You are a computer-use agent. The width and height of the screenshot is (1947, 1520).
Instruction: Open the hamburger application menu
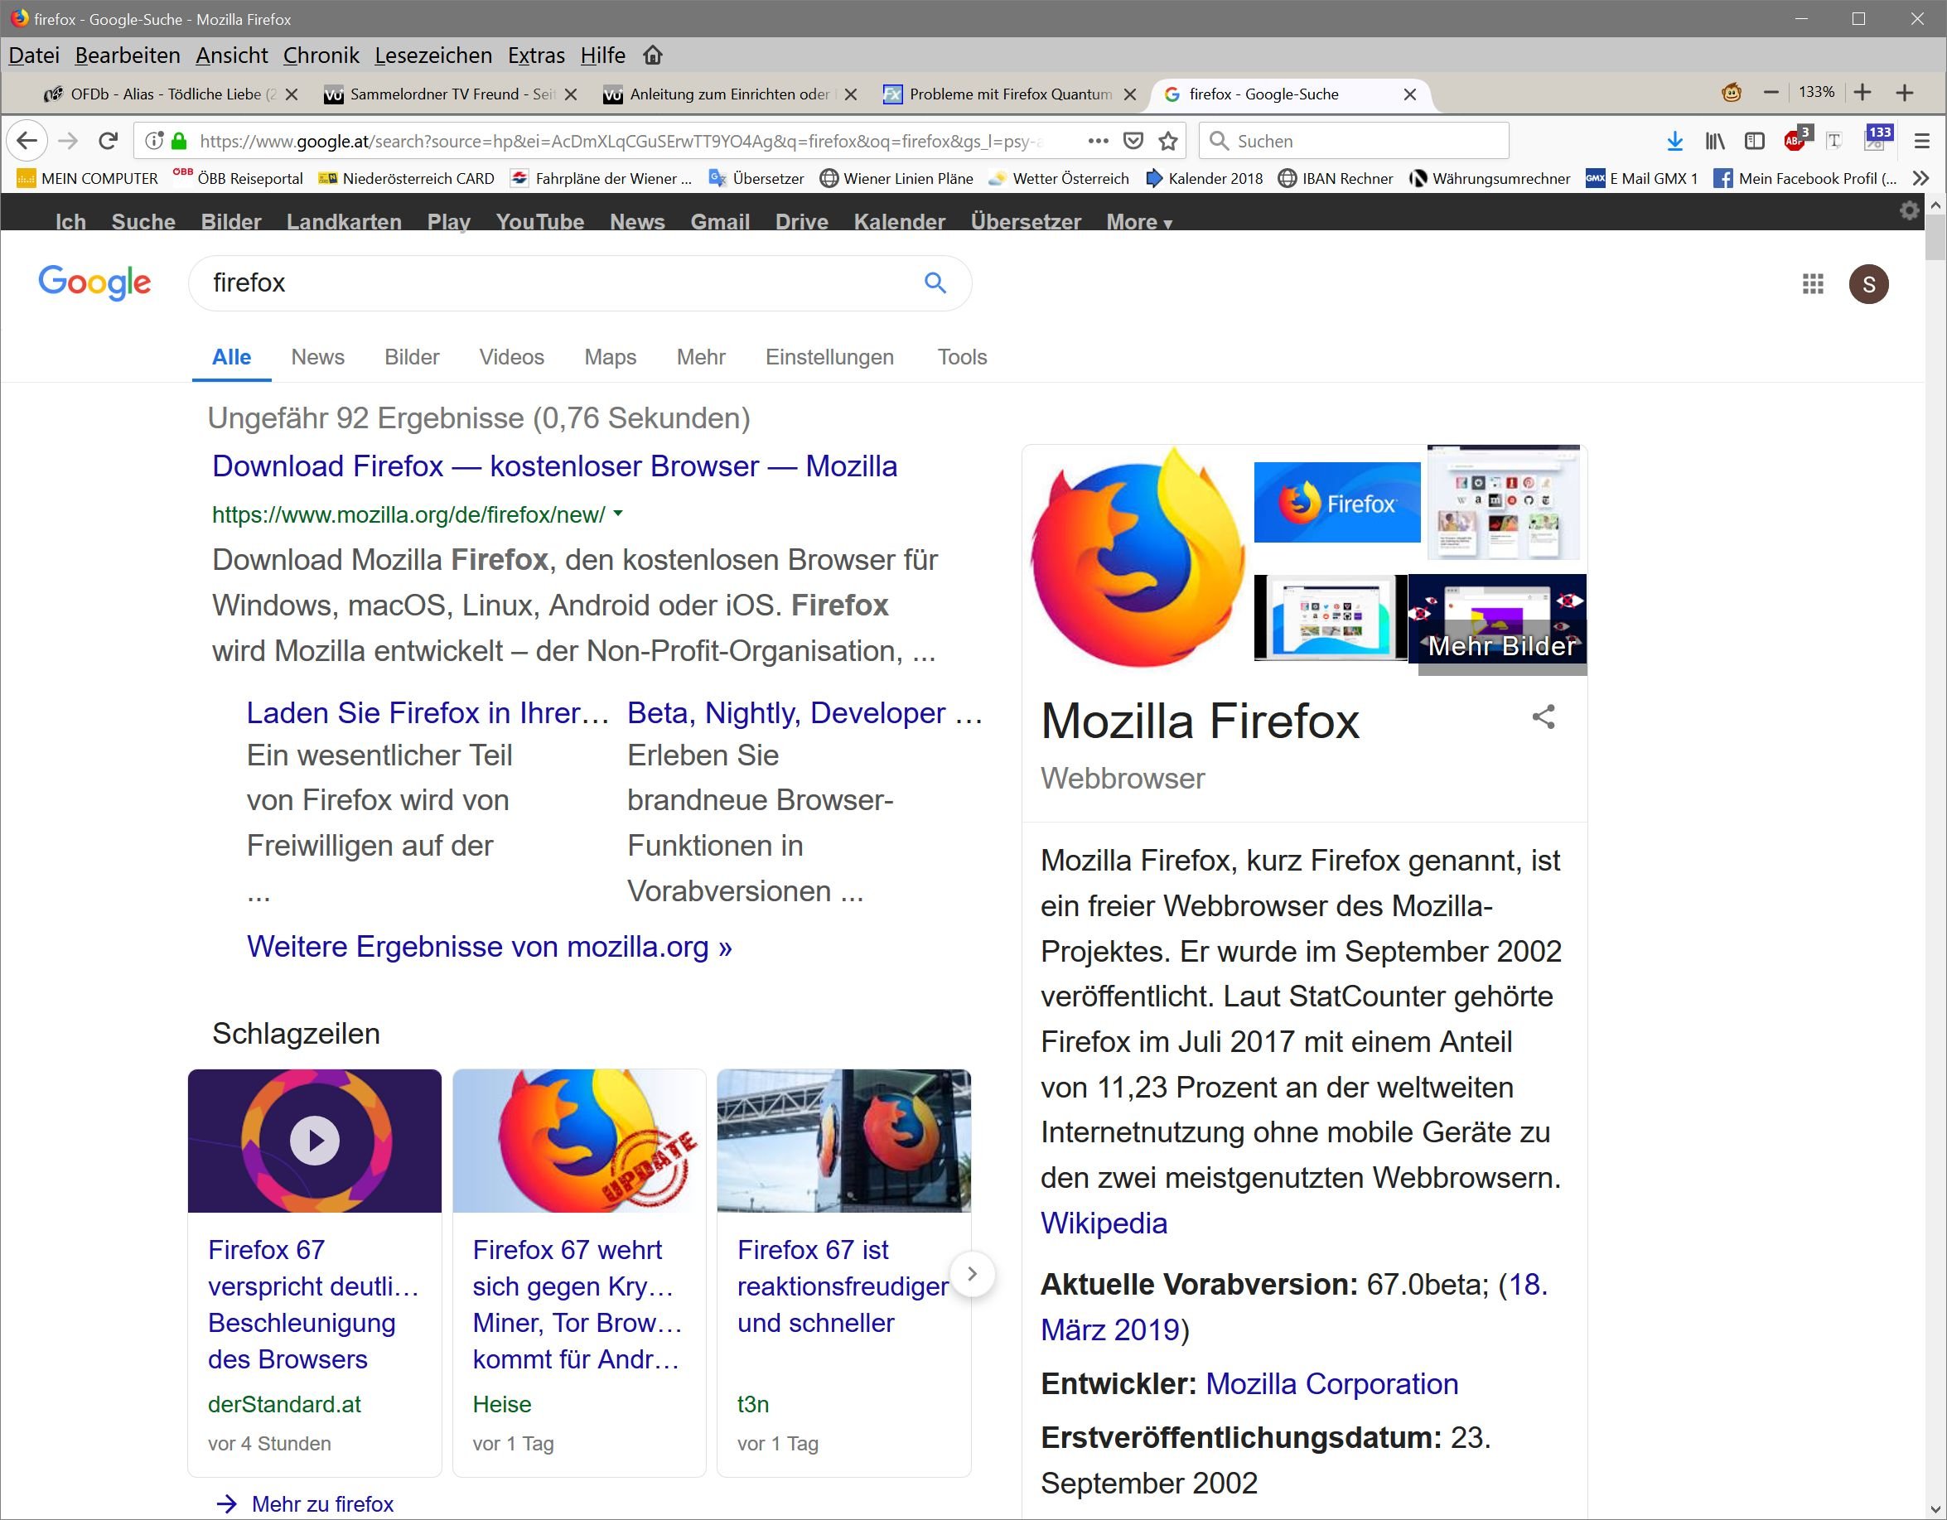[x=1921, y=141]
